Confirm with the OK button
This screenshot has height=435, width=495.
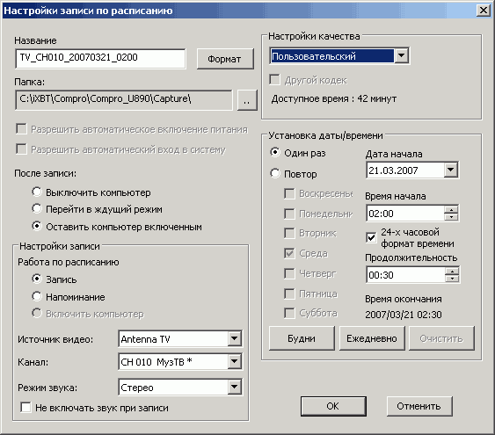pyautogui.click(x=333, y=406)
